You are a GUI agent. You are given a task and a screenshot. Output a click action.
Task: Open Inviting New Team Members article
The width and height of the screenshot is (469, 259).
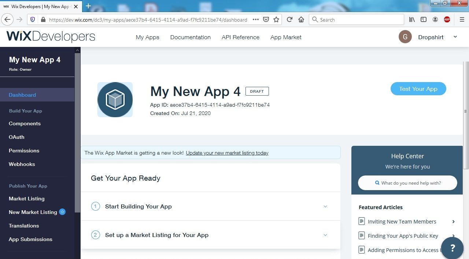pyautogui.click(x=402, y=221)
